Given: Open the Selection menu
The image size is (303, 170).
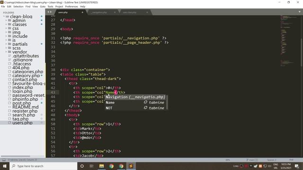Looking at the screenshot, I should (x=18, y=7).
